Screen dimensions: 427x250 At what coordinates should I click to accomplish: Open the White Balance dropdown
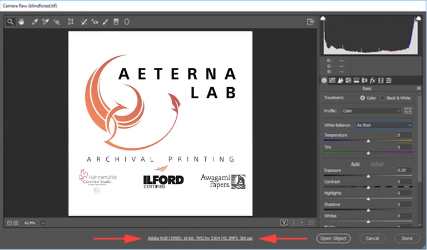point(384,125)
